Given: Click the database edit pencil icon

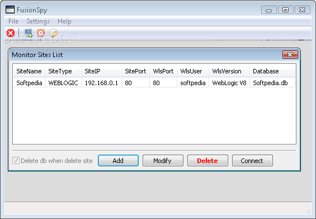Looking at the screenshot, I should click(x=54, y=33).
